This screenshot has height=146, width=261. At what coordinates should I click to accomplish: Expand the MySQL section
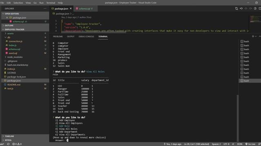[x=25, y=140]
